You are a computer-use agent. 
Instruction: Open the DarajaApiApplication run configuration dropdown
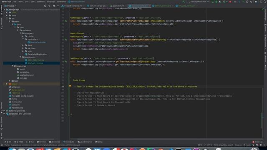(199, 2)
